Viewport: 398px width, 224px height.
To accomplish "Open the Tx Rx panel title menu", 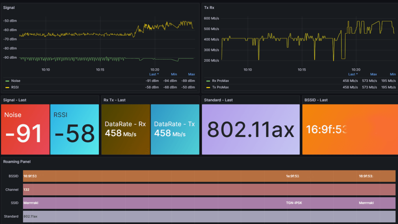I will pyautogui.click(x=209, y=7).
